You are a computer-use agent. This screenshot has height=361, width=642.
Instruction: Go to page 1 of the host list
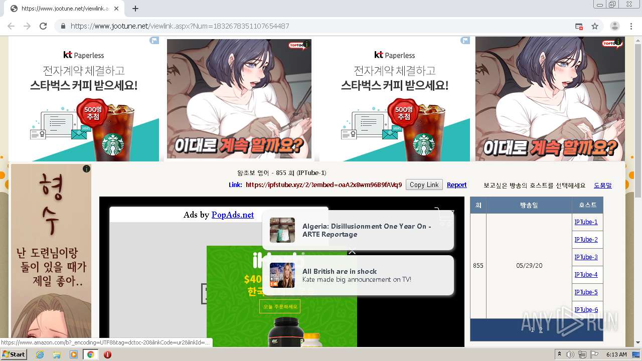532,330
